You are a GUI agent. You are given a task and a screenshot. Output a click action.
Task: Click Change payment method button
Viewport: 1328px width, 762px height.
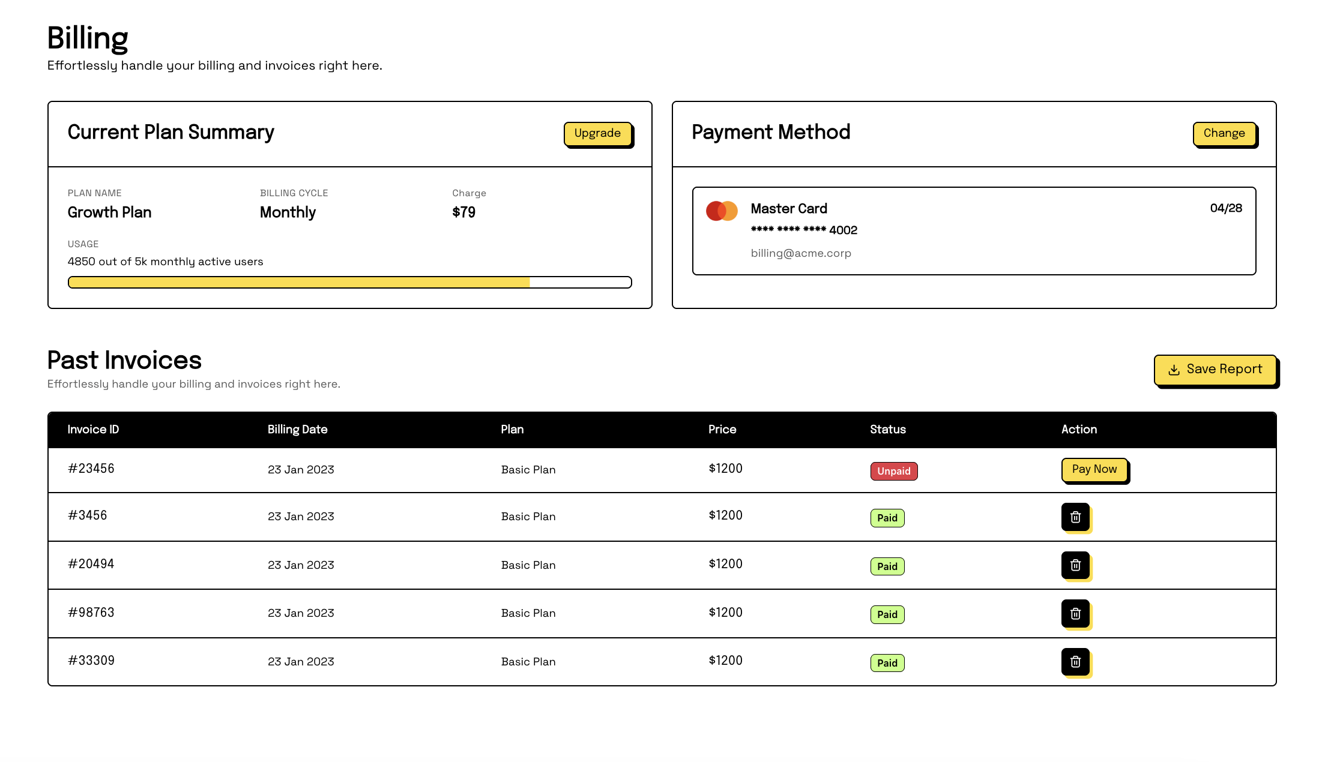(1224, 133)
